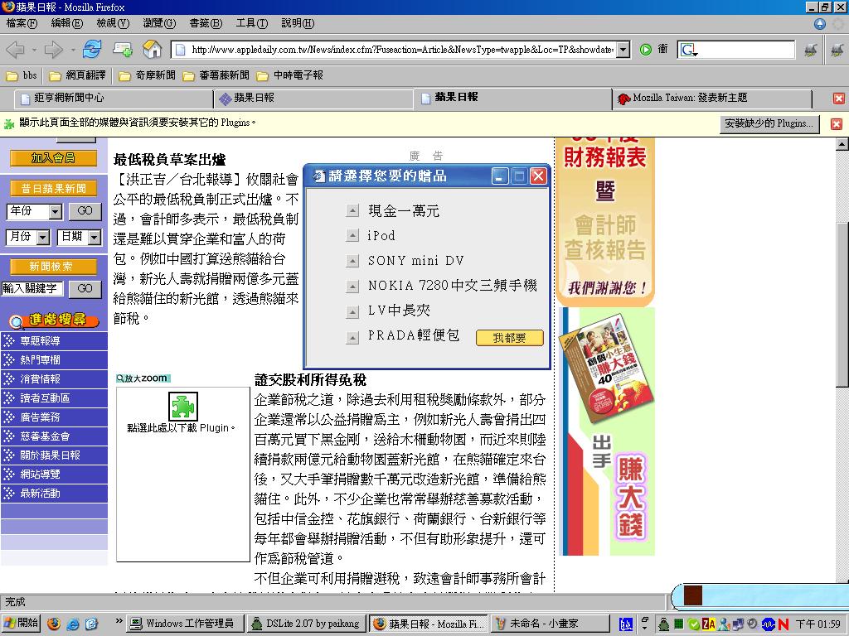Viewport: 849px width, 636px height.
Task: Open the 中時電子報 bookmark folder
Action: pos(289,75)
